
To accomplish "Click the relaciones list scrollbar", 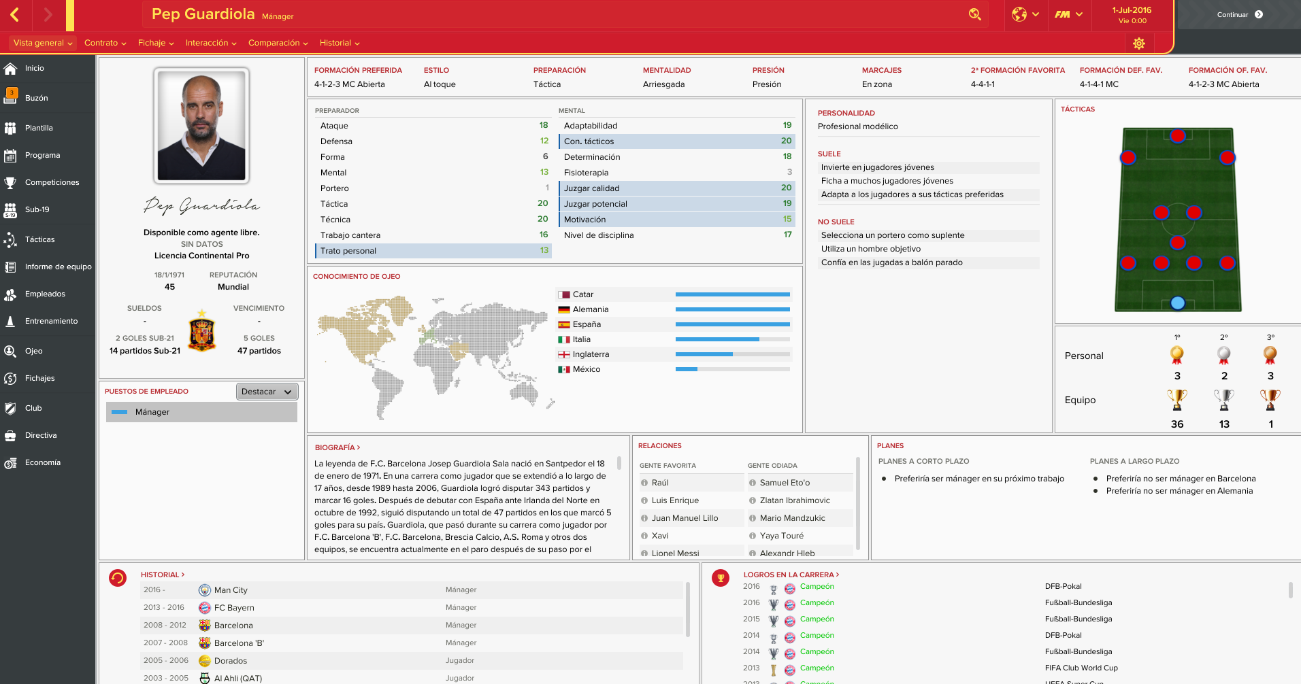I will [x=858, y=503].
